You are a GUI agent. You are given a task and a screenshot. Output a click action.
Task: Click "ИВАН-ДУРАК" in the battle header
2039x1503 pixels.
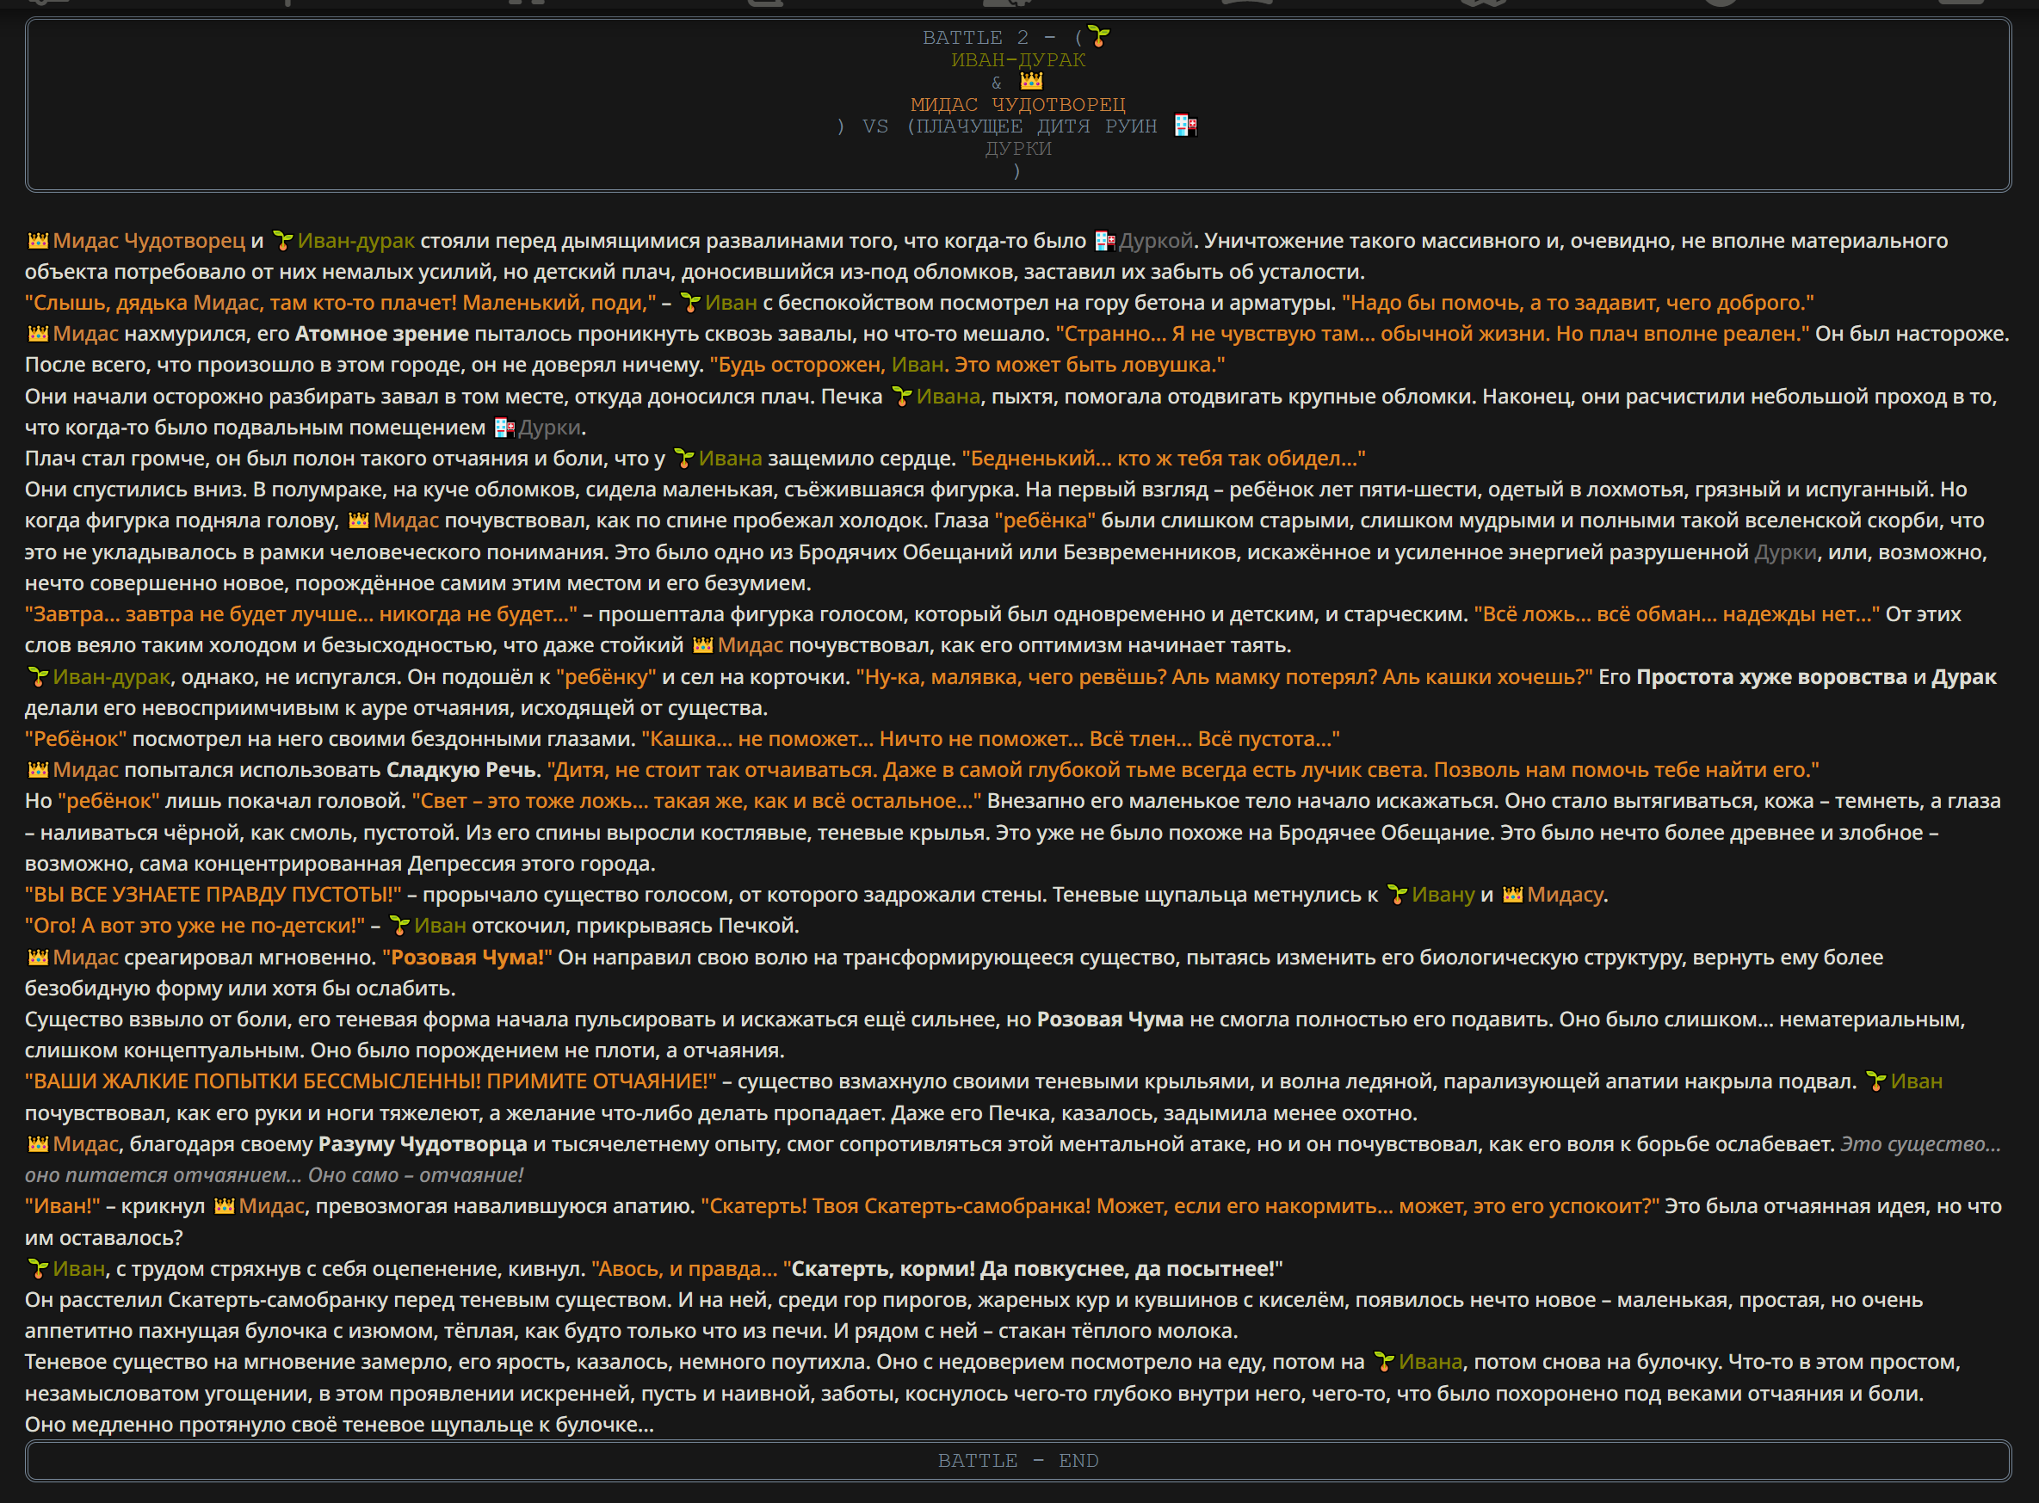coord(1017,59)
